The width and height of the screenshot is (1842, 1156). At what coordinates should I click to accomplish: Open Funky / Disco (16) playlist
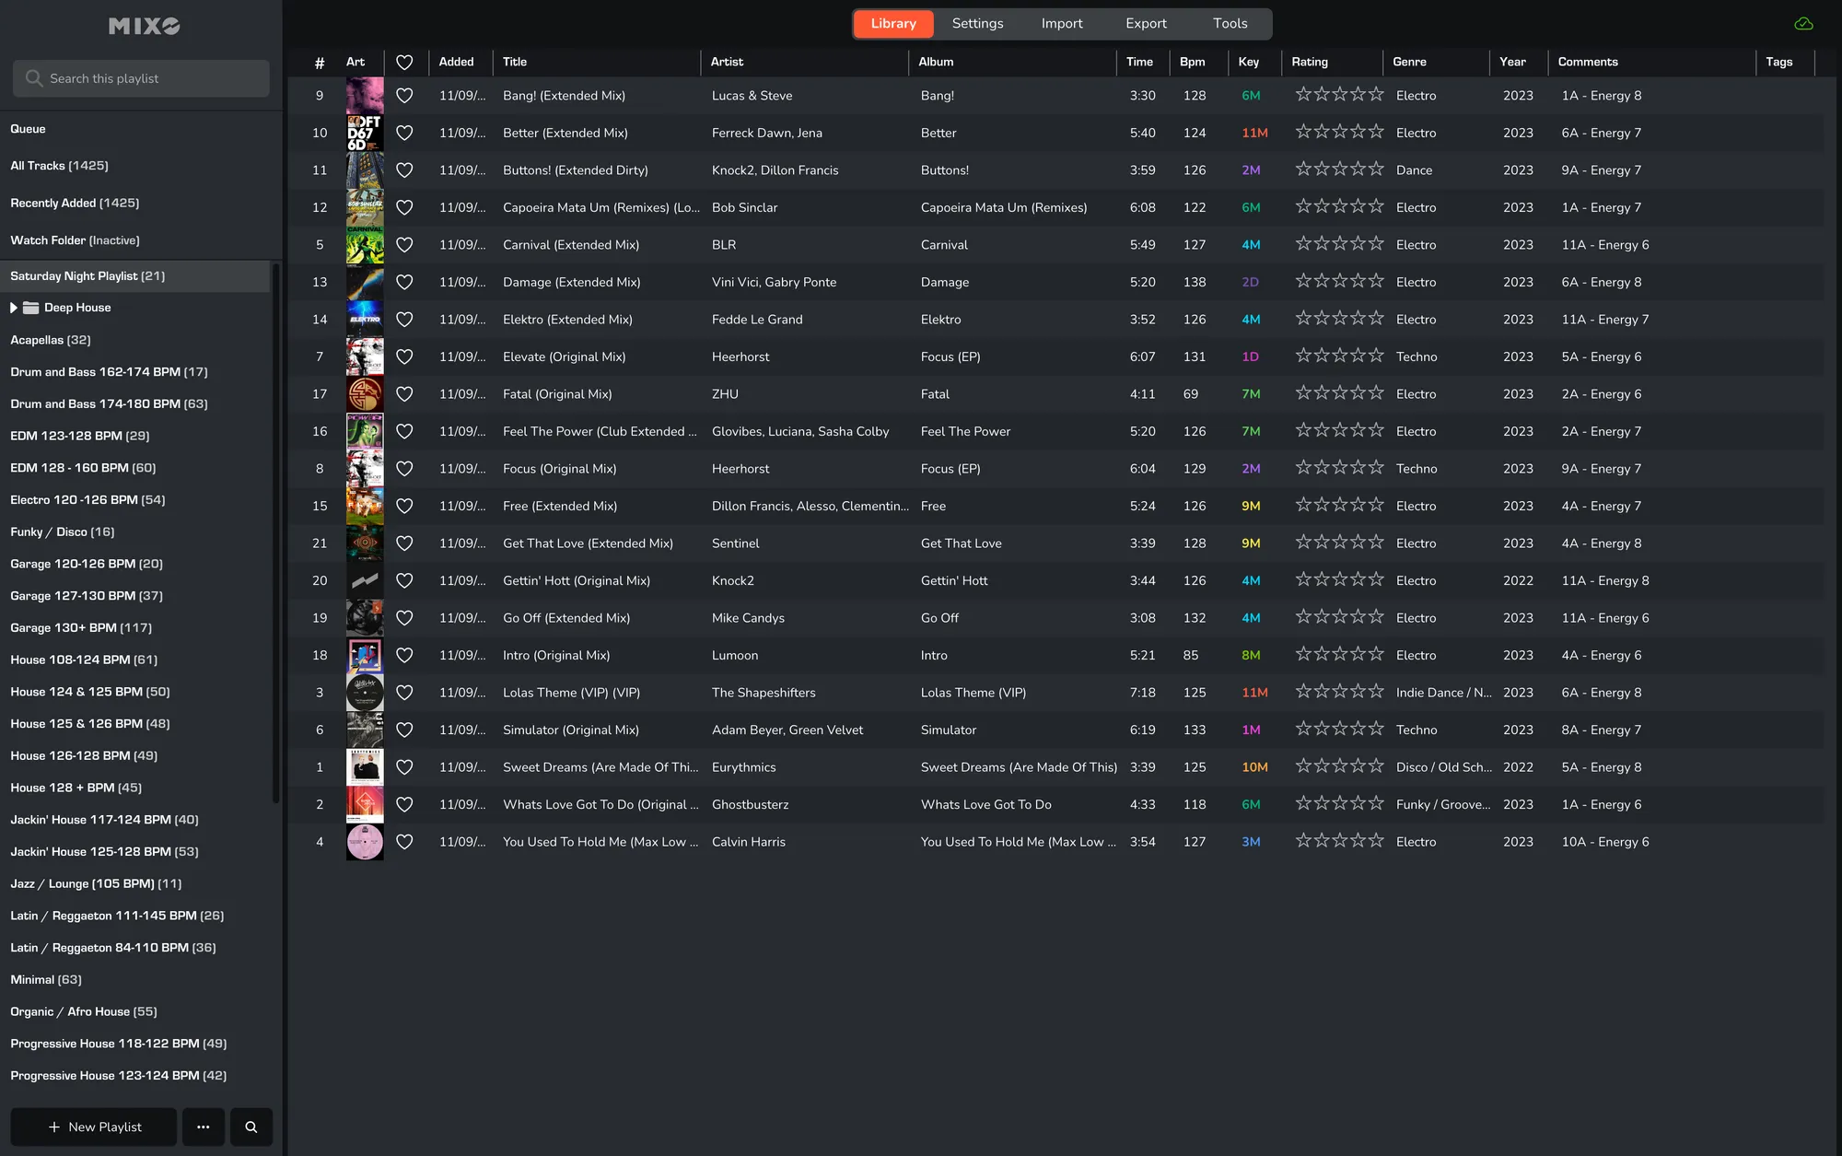pyautogui.click(x=63, y=531)
